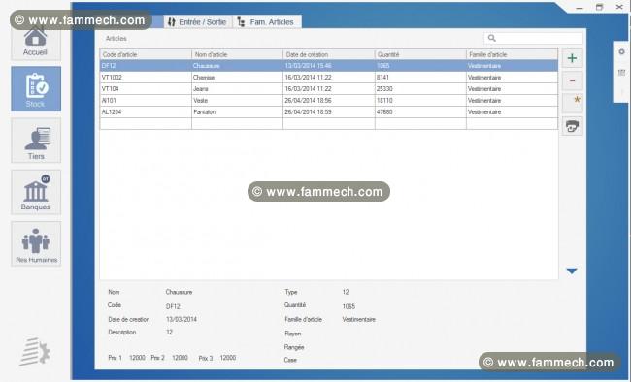Click date cell 26/04/2014 18:59
The width and height of the screenshot is (631, 382).
[x=329, y=112]
